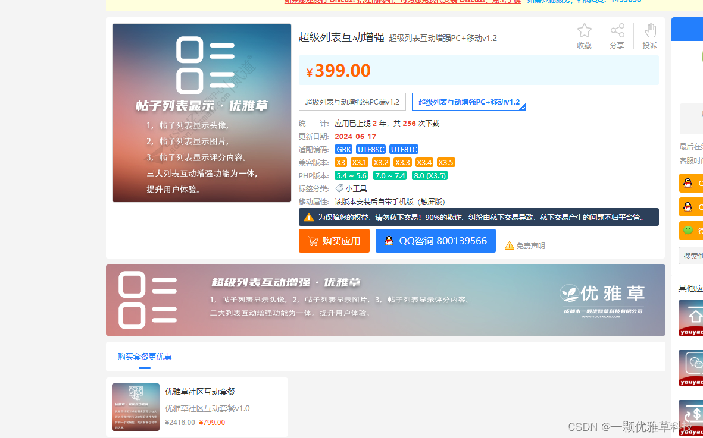This screenshot has width=703, height=438.
Task: Click the X3 compatible version tag
Action: 340,162
